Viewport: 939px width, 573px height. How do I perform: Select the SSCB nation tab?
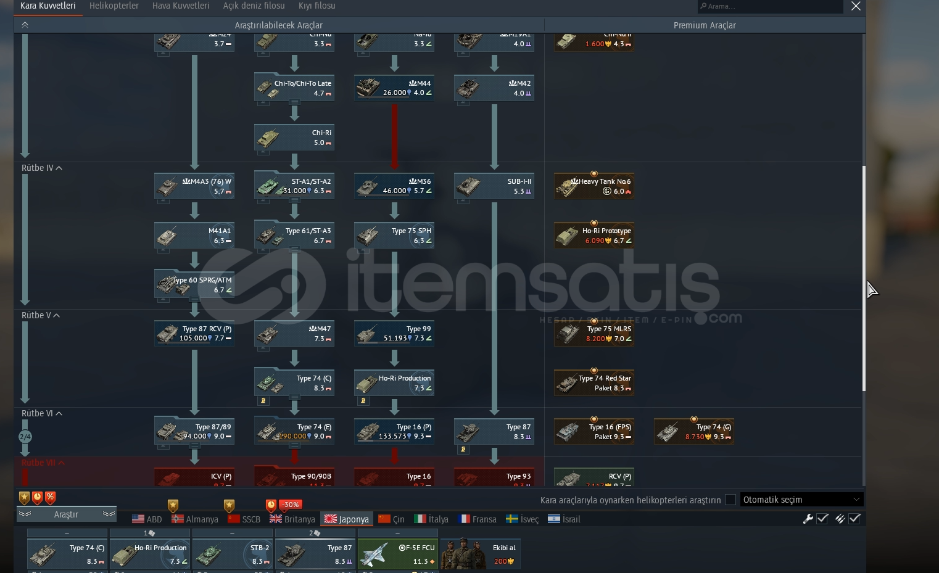click(x=244, y=519)
